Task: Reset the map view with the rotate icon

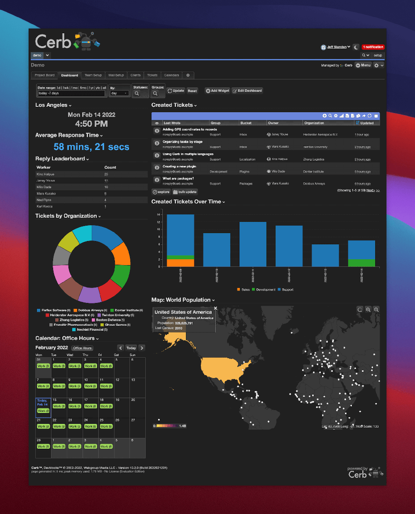Action: pyautogui.click(x=360, y=310)
